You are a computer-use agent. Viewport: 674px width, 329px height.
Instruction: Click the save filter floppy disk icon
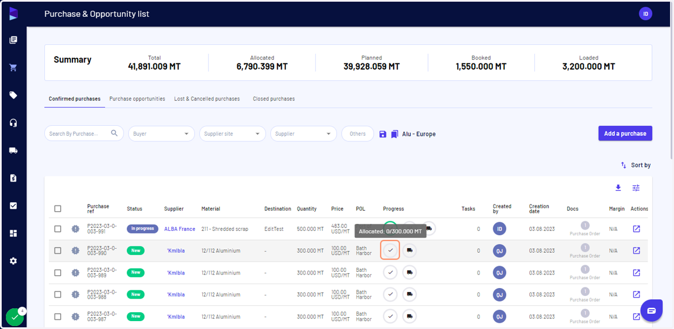click(x=382, y=134)
